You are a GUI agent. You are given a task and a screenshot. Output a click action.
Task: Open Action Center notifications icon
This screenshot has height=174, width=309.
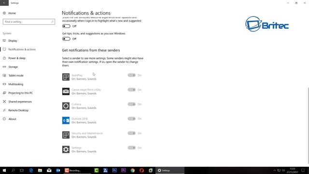point(303,170)
